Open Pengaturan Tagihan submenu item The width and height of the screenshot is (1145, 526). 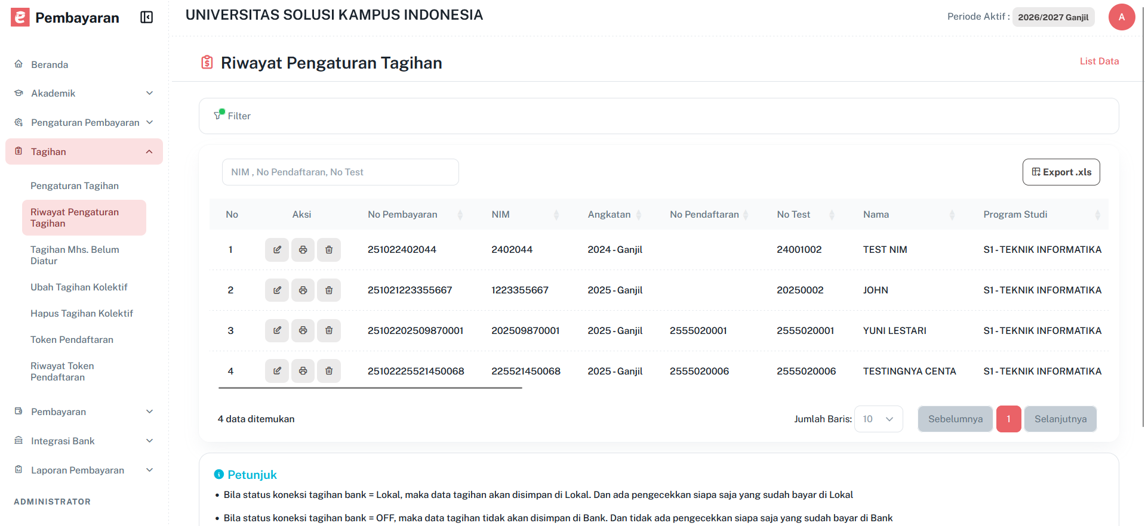click(75, 185)
